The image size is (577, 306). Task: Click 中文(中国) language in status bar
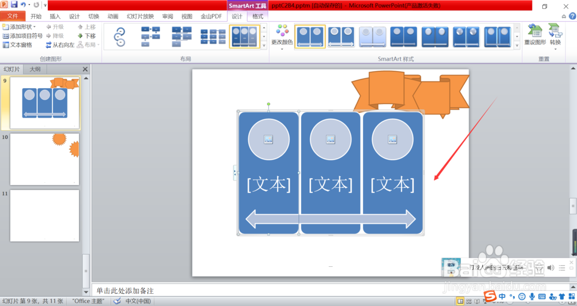(138, 301)
